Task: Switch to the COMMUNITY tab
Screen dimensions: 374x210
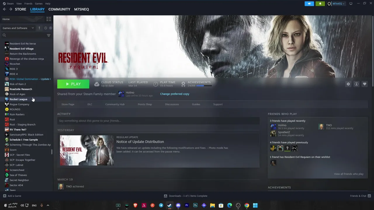Action: click(59, 9)
